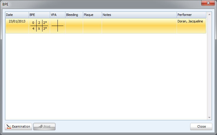Click the printer icon on Print button
This screenshot has height=135, width=217.
pyautogui.click(x=41, y=126)
